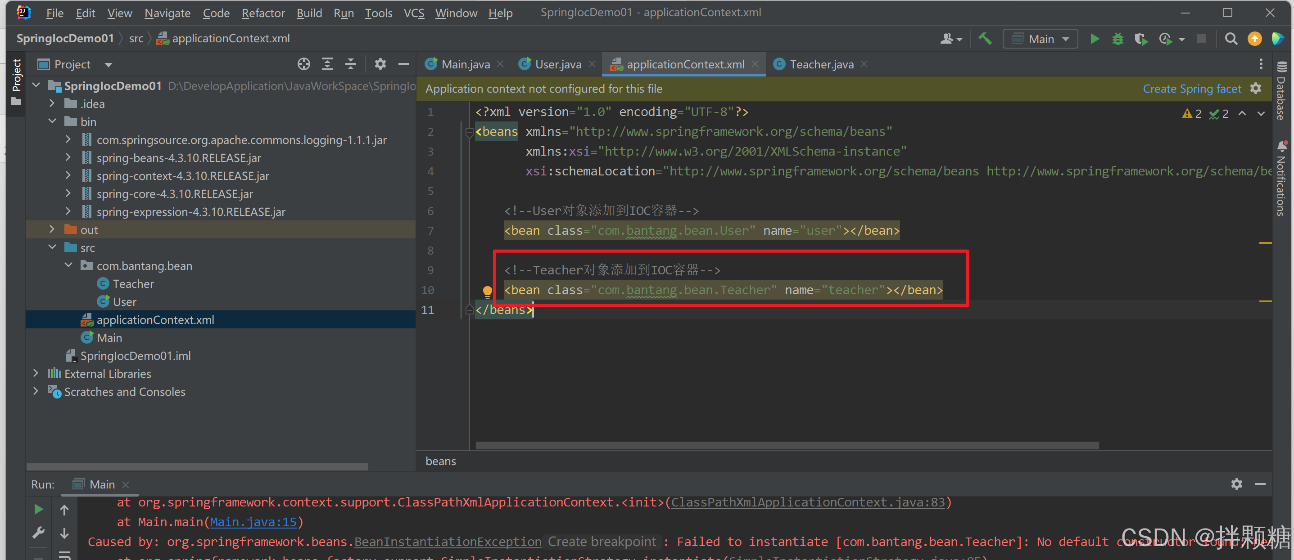Collapse the bin folder
Screen dimensions: 1294x560
[52, 121]
